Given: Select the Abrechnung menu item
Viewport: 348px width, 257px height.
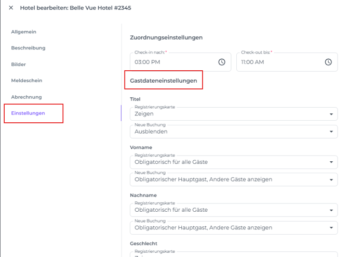Looking at the screenshot, I should click(26, 97).
